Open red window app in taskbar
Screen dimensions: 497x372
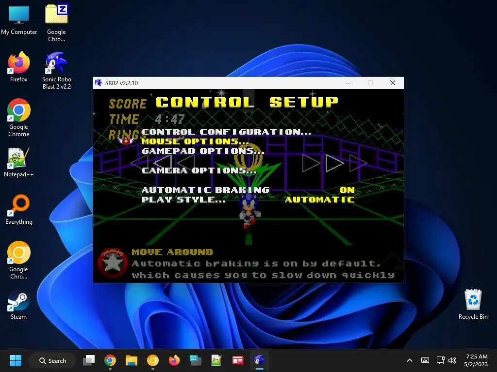coord(238,360)
